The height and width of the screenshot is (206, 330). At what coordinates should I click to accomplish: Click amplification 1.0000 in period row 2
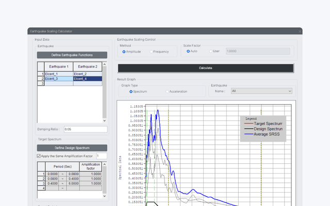[91, 179]
